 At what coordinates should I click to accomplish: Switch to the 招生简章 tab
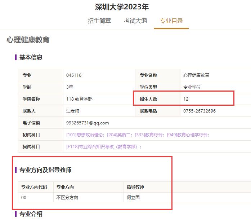coord(99,21)
